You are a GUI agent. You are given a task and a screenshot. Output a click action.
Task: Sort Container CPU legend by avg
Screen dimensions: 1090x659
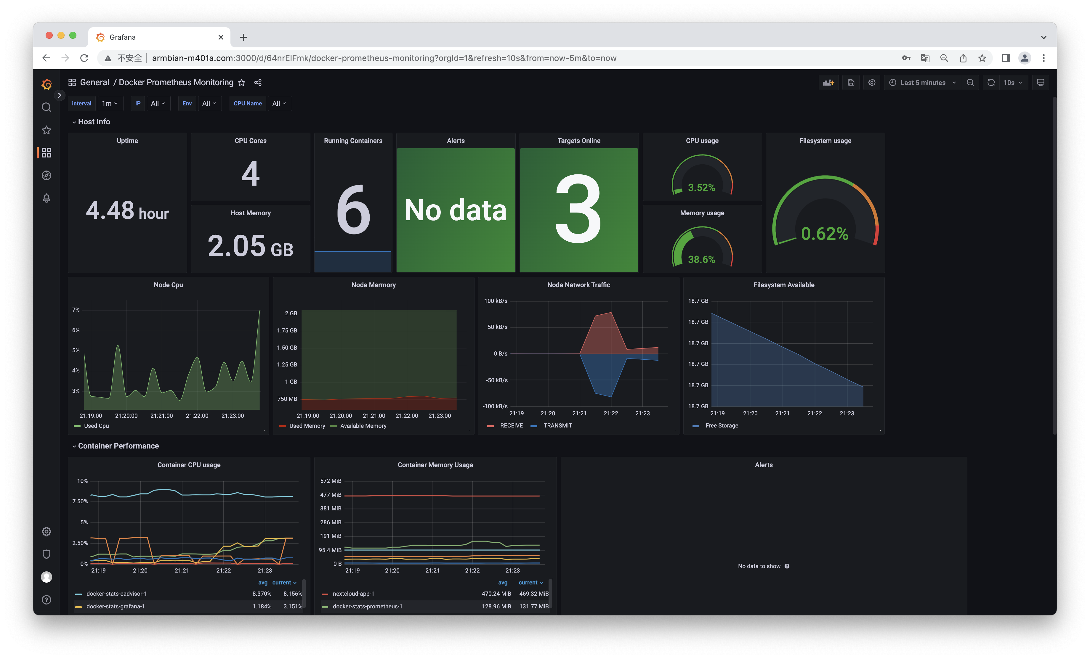pyautogui.click(x=263, y=583)
